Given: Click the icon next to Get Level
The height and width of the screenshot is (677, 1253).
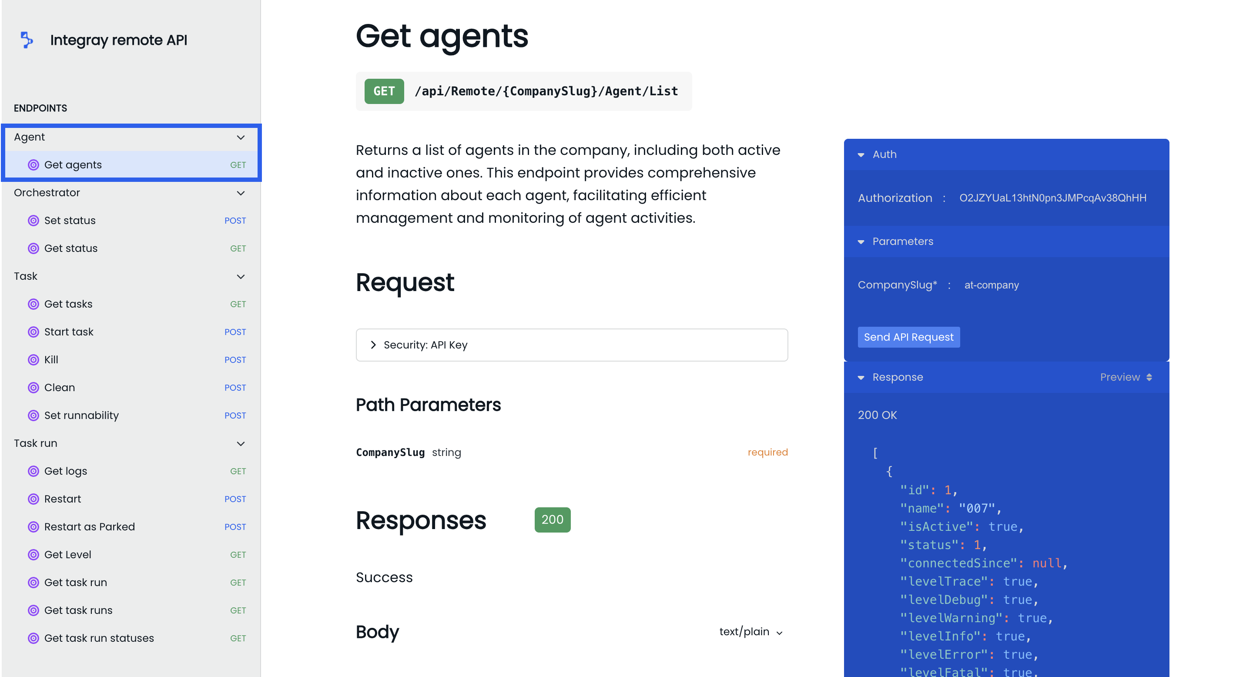Looking at the screenshot, I should [x=33, y=554].
